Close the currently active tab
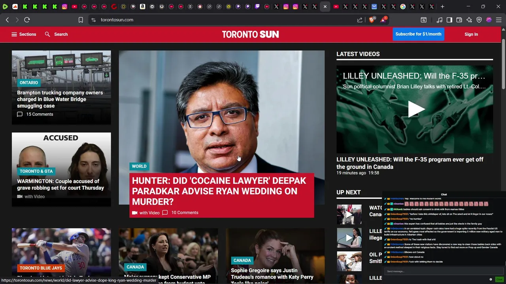 coord(325,7)
